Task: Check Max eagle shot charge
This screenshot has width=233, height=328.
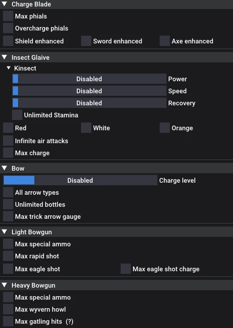Action: [126, 269]
